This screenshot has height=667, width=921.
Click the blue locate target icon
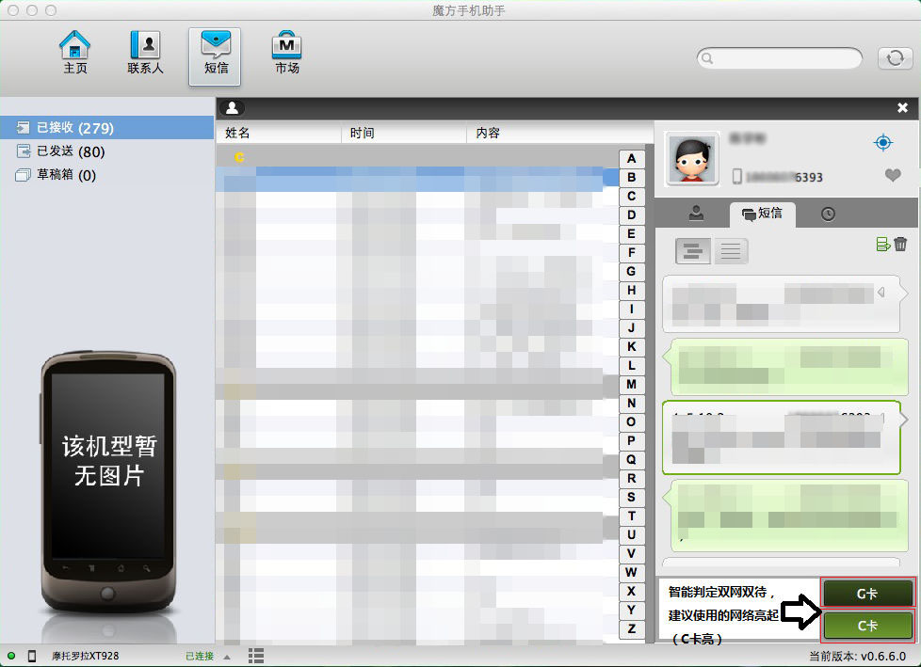[x=882, y=143]
